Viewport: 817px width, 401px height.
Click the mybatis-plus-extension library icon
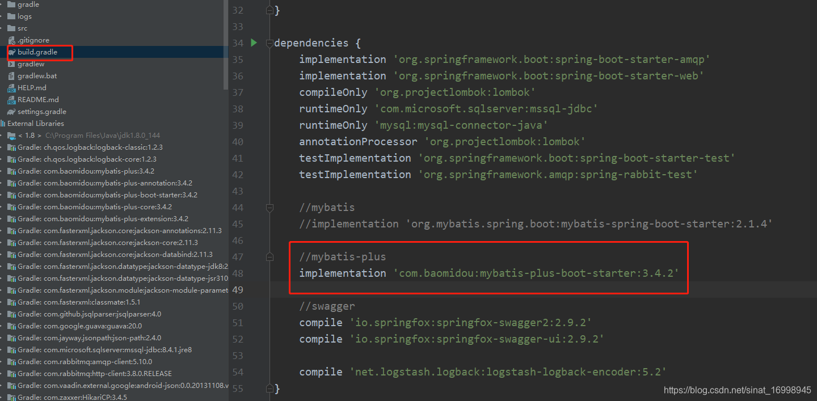12,219
